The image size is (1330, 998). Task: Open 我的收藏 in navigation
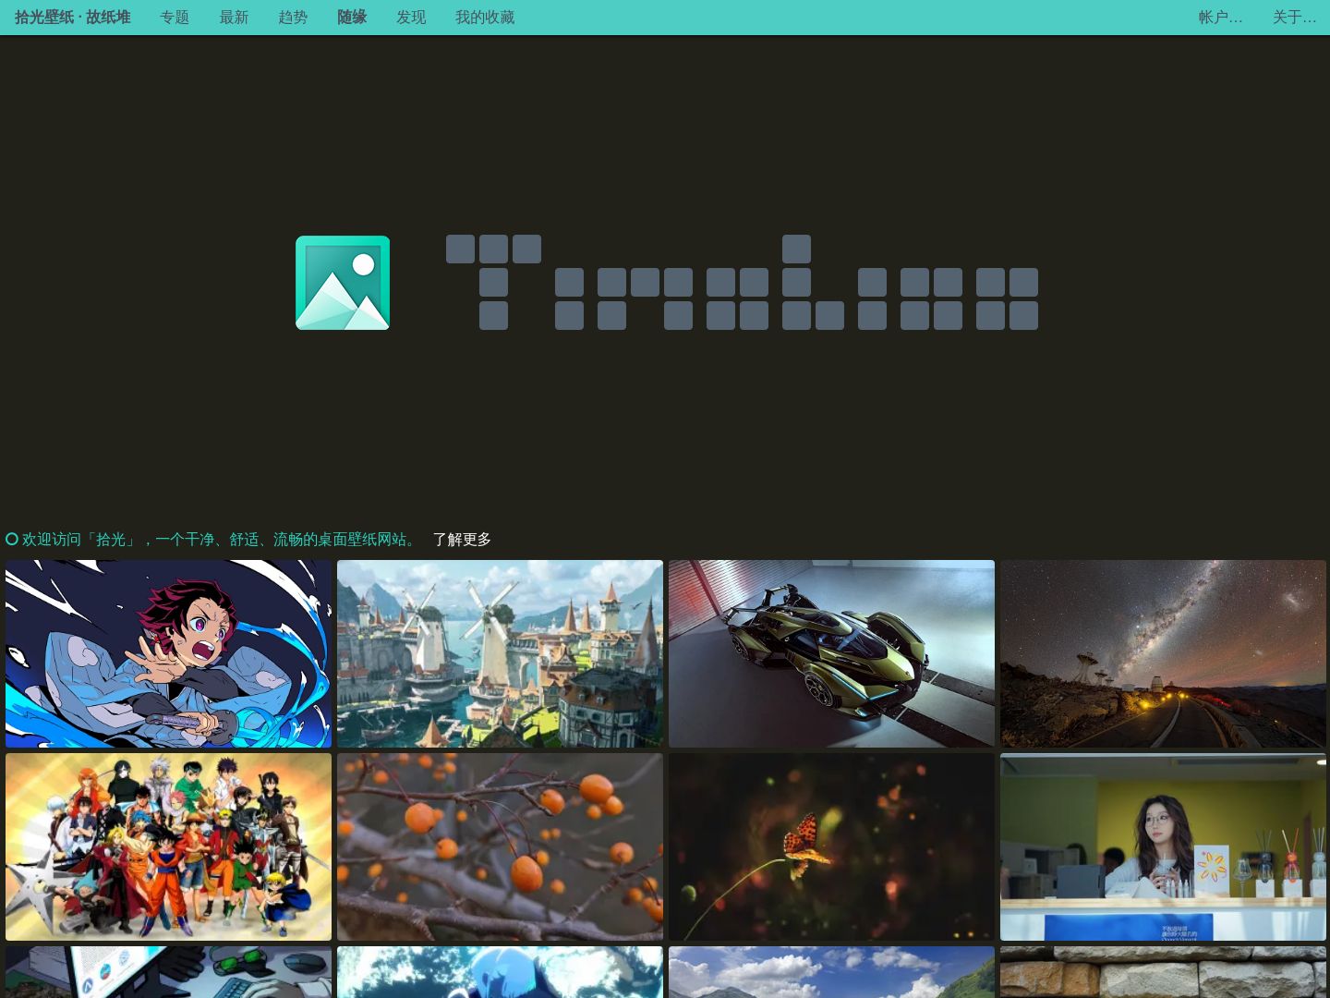[x=485, y=18]
